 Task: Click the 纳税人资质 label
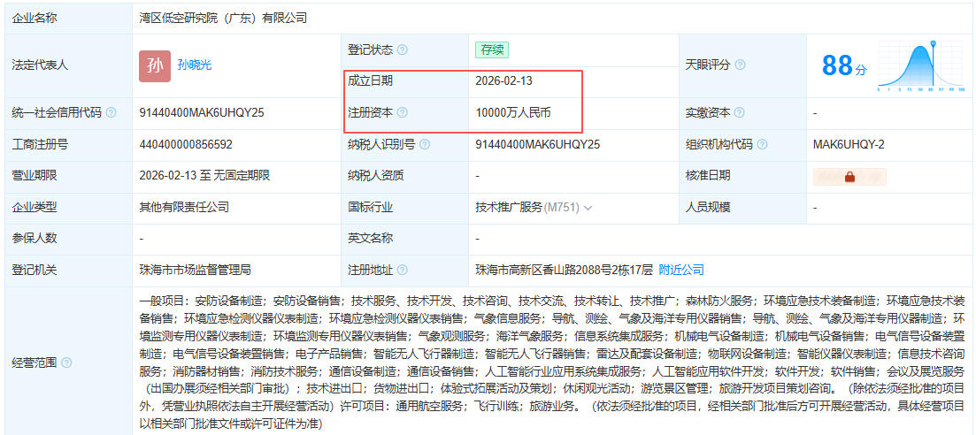[x=376, y=175]
